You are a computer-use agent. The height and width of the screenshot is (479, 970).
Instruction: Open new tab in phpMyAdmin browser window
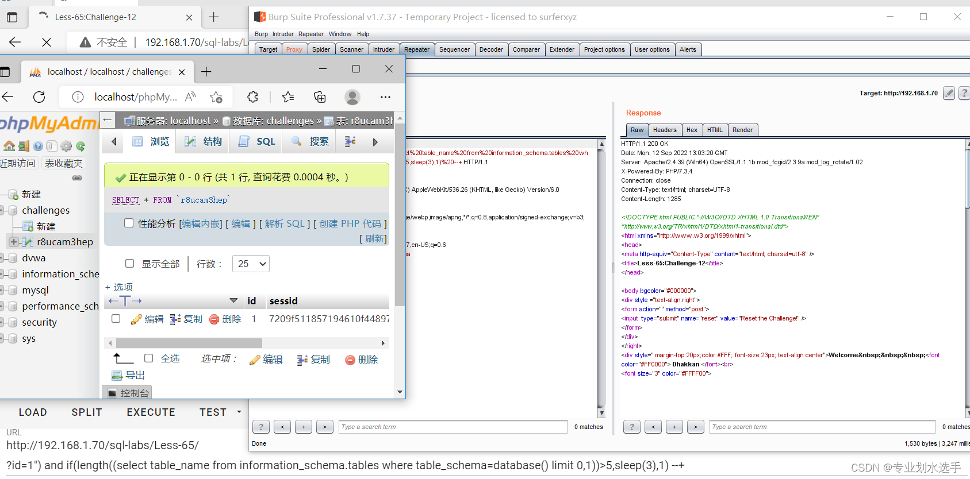tap(206, 71)
